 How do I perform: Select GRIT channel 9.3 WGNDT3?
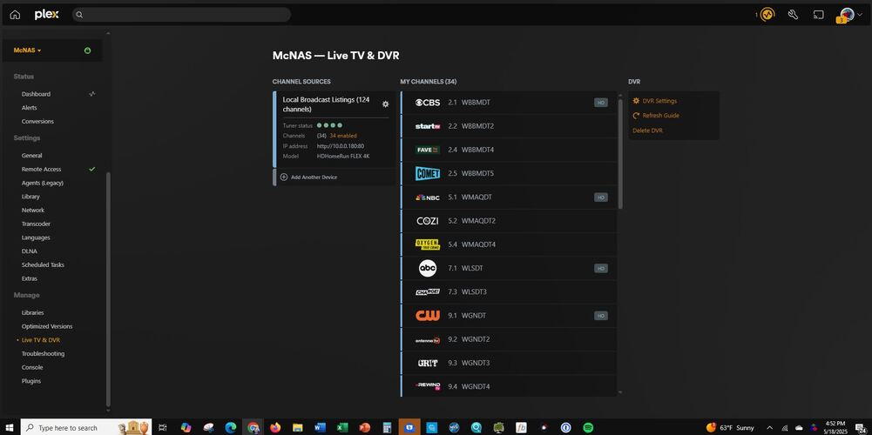tap(508, 363)
